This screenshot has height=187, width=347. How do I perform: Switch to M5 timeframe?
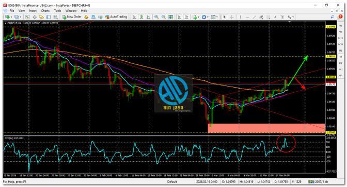340,32
